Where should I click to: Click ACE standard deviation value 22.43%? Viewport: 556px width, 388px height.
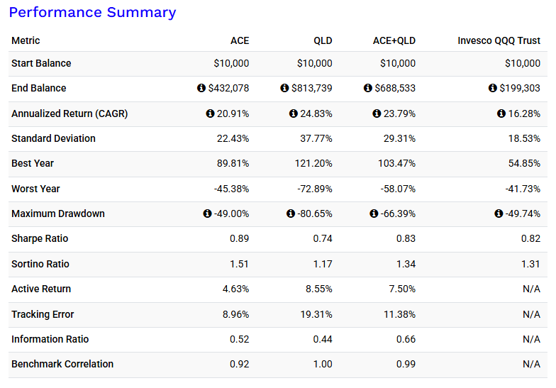233,138
